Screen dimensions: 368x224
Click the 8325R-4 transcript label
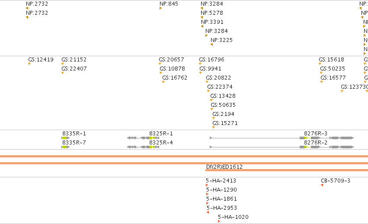[161, 143]
